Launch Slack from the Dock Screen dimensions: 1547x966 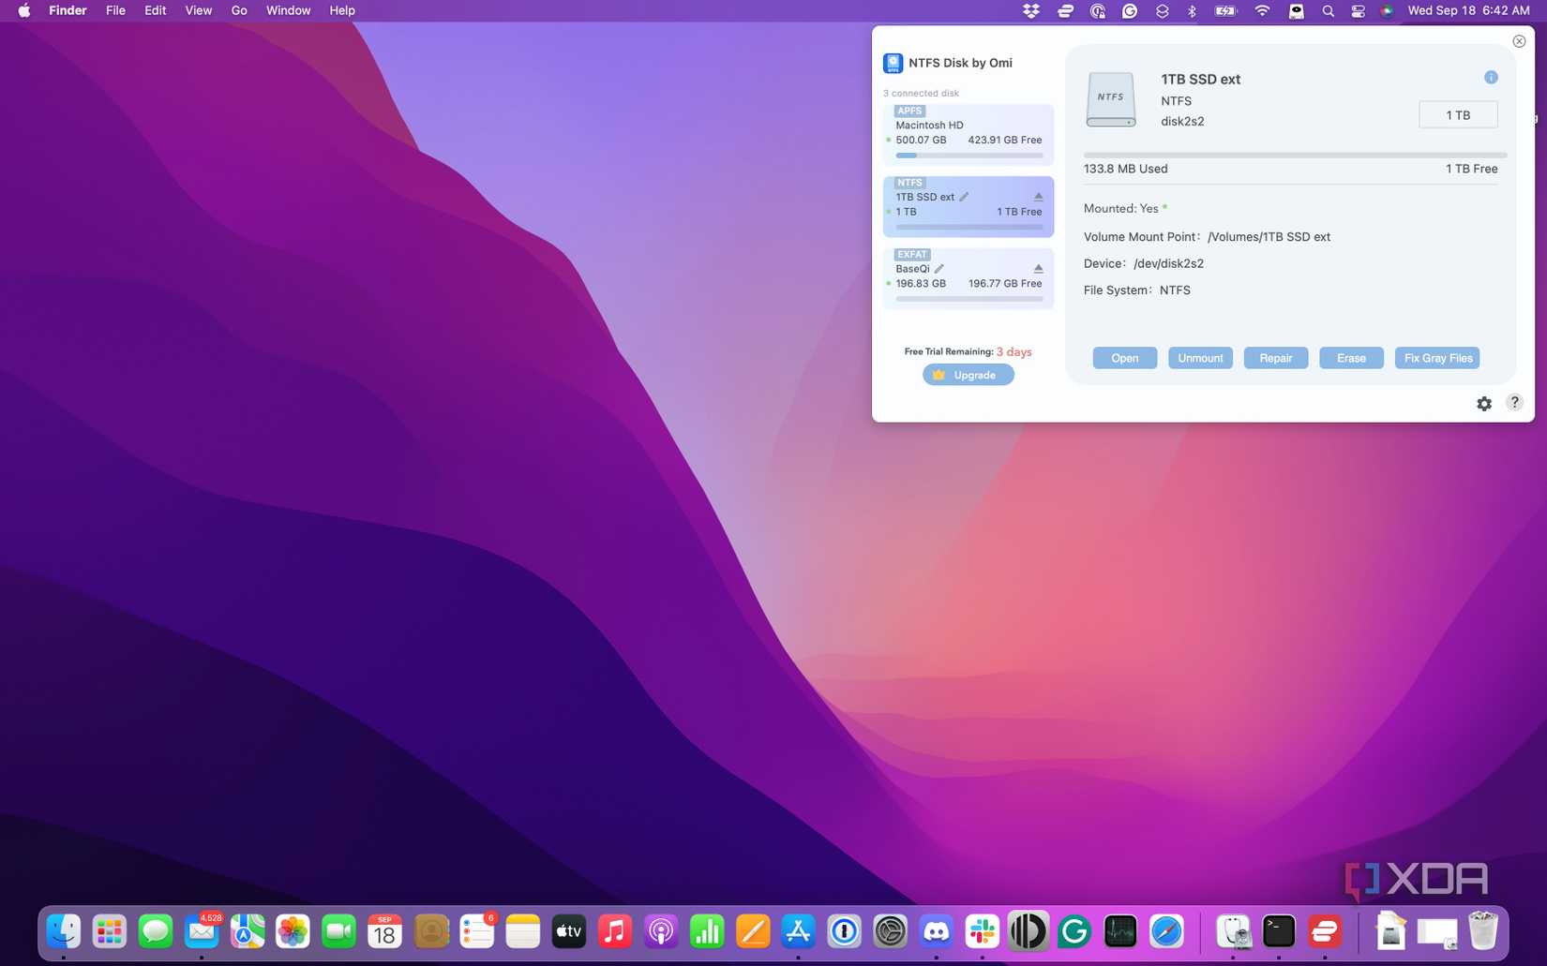(982, 931)
